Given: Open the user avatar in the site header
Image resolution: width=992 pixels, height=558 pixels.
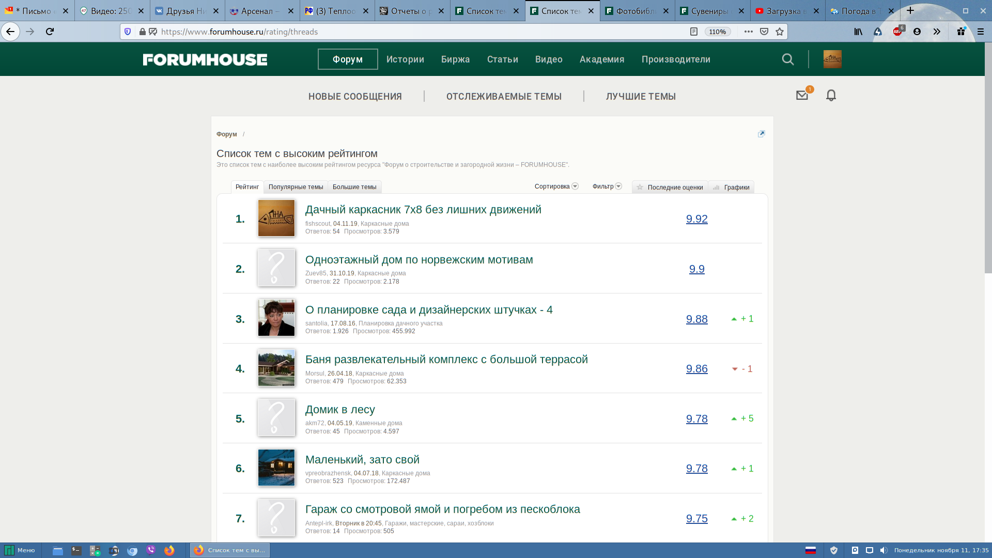Looking at the screenshot, I should 832,59.
